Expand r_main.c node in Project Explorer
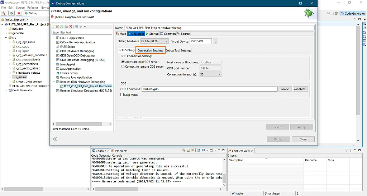 [x=10, y=77]
